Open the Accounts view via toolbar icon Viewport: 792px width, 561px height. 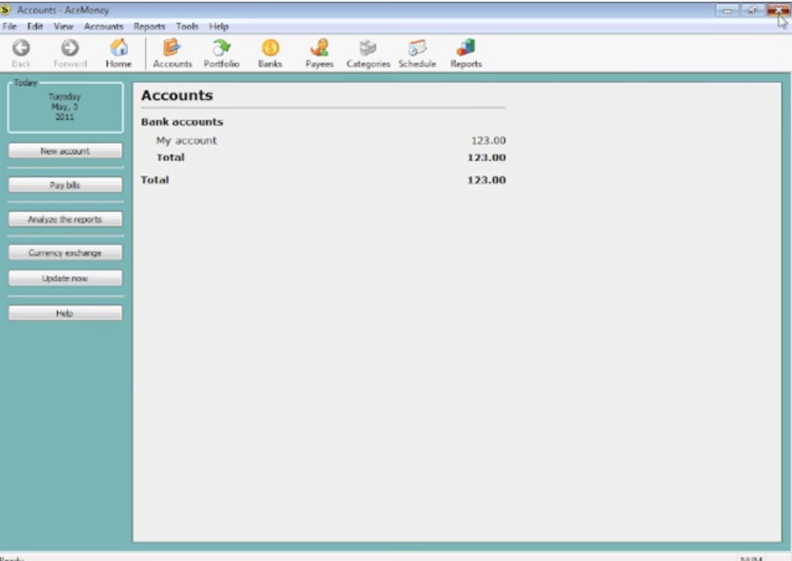pos(172,52)
